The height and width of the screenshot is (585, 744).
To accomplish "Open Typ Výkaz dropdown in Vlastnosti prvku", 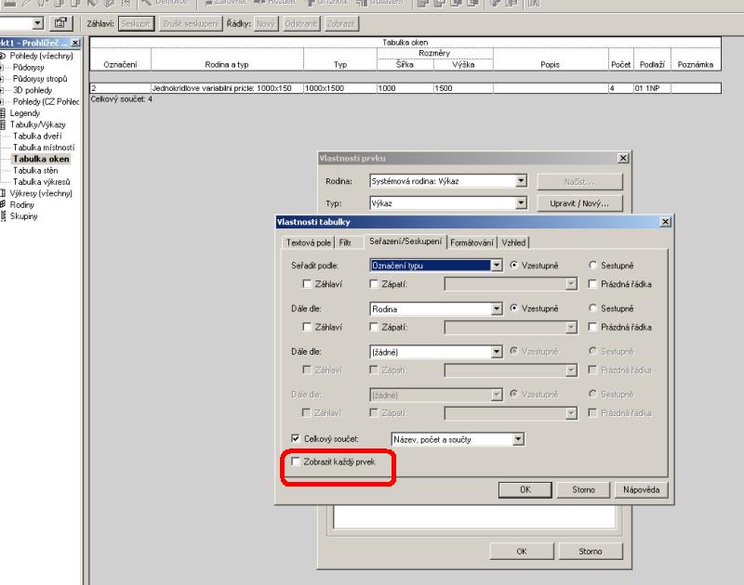I will click(x=521, y=203).
